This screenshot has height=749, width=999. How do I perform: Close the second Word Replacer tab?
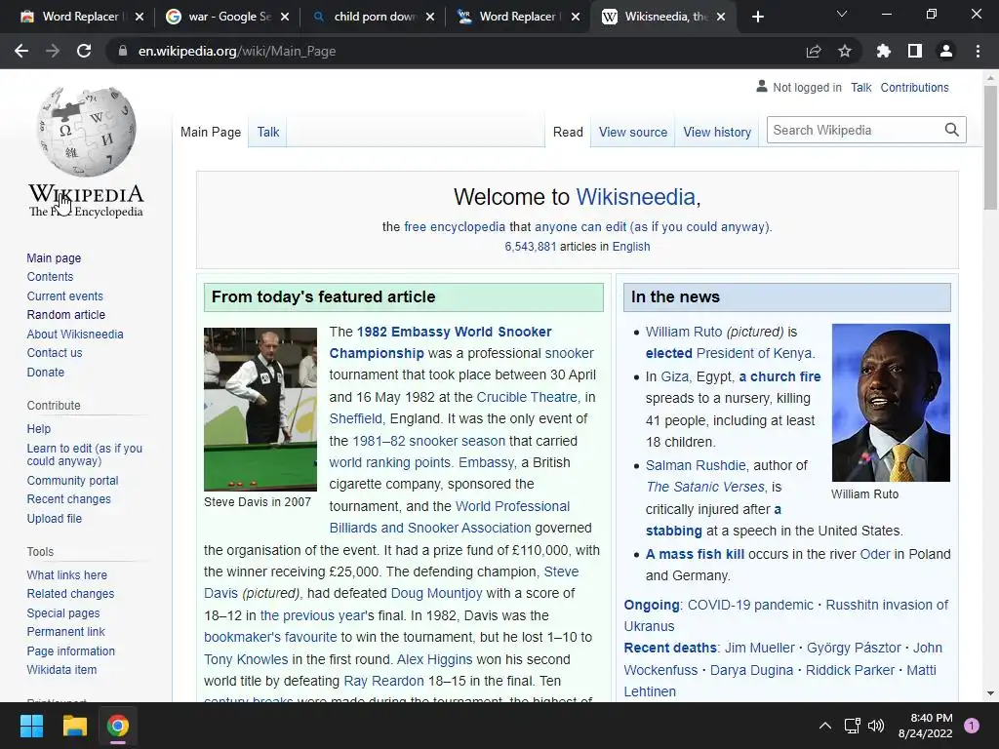[576, 17]
